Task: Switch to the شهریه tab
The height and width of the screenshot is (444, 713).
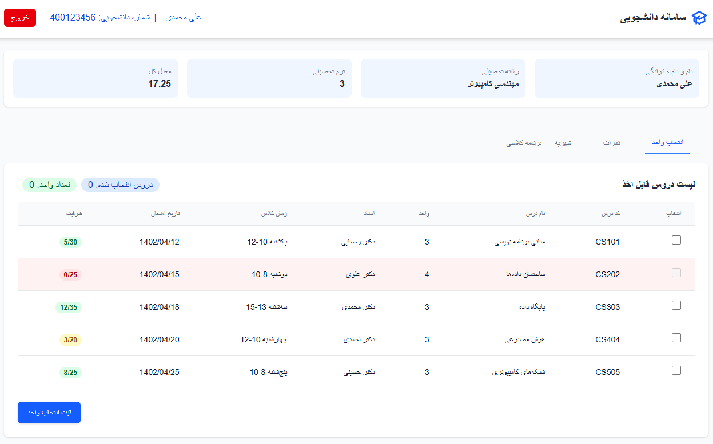Action: pyautogui.click(x=563, y=142)
